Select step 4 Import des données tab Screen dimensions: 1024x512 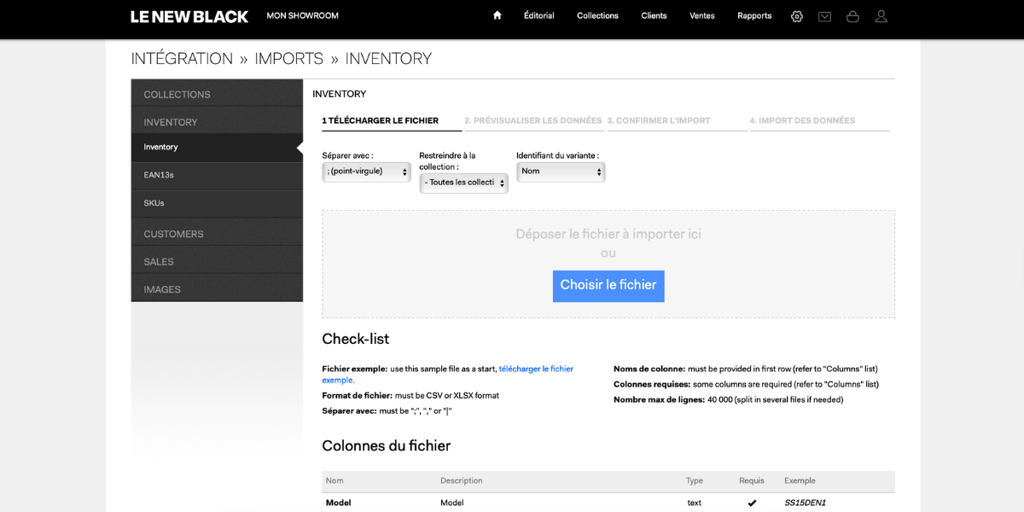click(819, 121)
